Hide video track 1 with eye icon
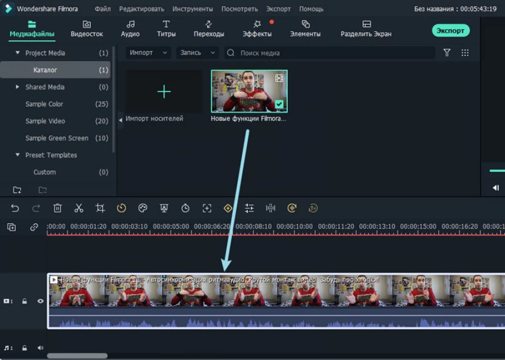 tap(40, 301)
